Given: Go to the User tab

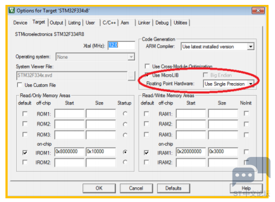Looking at the screenshot, I should (90, 23).
